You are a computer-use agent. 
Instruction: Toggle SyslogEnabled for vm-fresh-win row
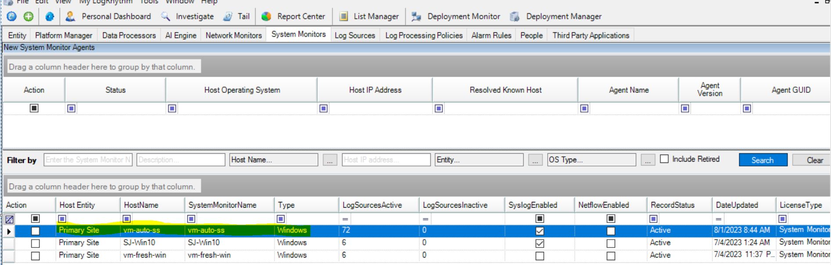(540, 256)
